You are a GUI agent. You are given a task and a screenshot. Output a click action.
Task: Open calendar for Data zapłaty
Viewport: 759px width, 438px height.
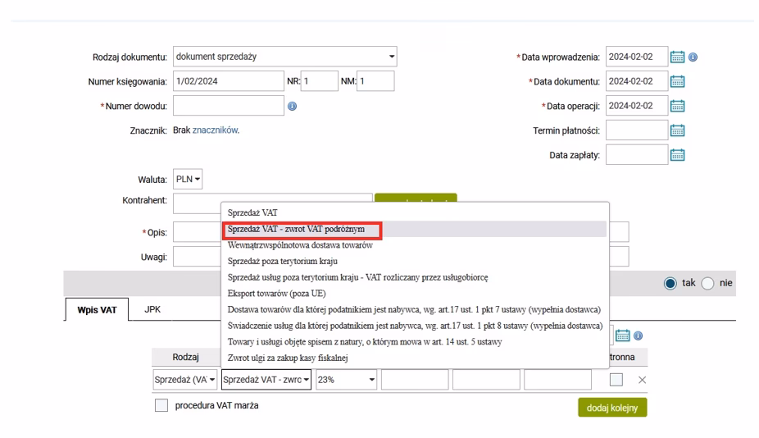677,155
